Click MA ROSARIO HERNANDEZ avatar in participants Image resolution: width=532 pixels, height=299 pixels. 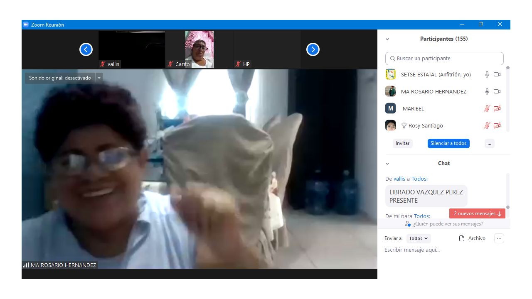(391, 91)
